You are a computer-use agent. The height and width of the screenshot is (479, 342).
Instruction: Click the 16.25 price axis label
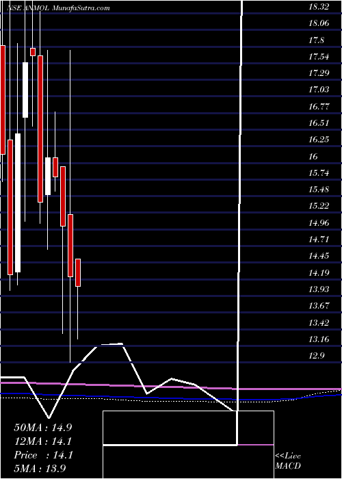pos(319,140)
